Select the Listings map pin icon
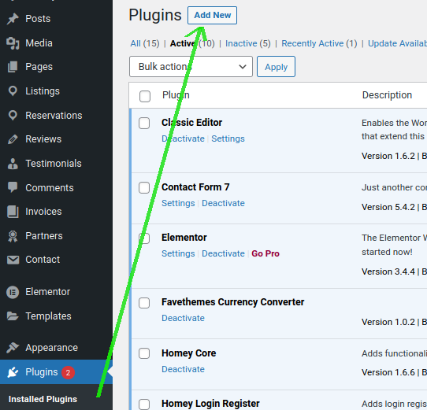427x410 pixels. [x=13, y=91]
